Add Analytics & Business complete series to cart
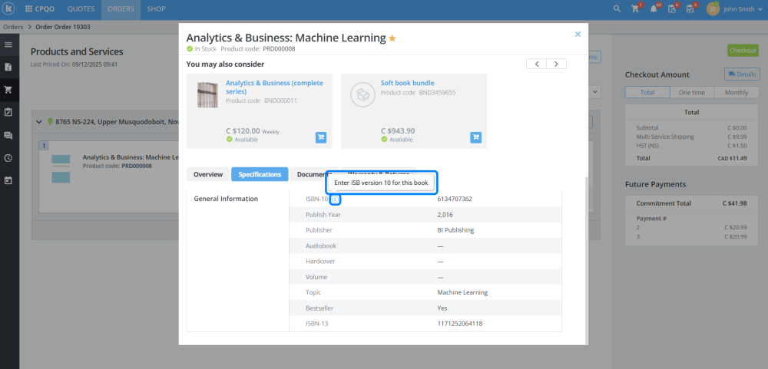Image resolution: width=768 pixels, height=369 pixels. 321,137
